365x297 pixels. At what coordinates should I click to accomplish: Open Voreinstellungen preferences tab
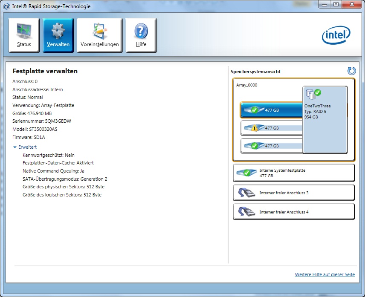click(100, 35)
